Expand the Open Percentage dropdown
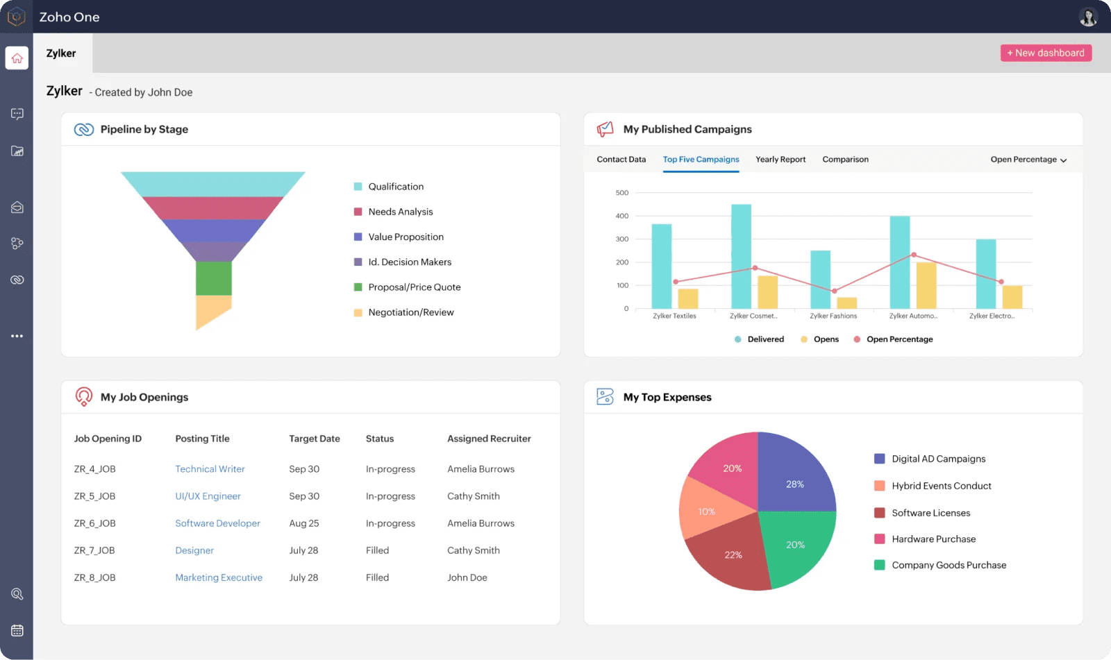 (x=1028, y=160)
